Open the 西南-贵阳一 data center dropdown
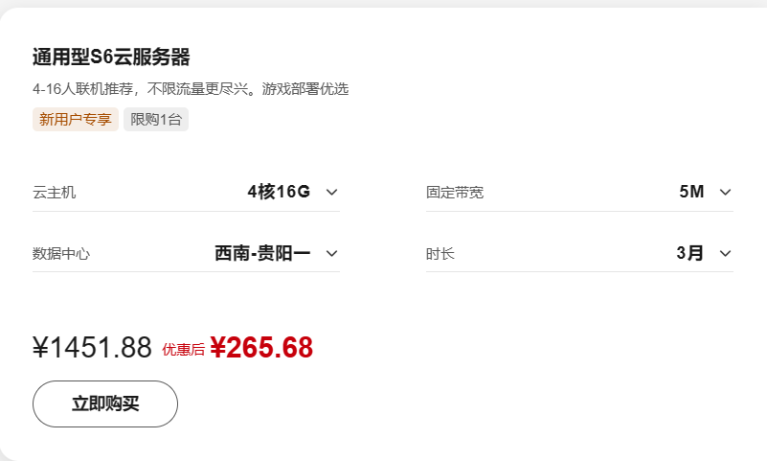 click(x=262, y=253)
